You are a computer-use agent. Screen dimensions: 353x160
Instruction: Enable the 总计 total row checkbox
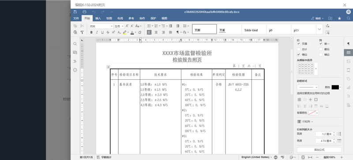(x=299, y=49)
